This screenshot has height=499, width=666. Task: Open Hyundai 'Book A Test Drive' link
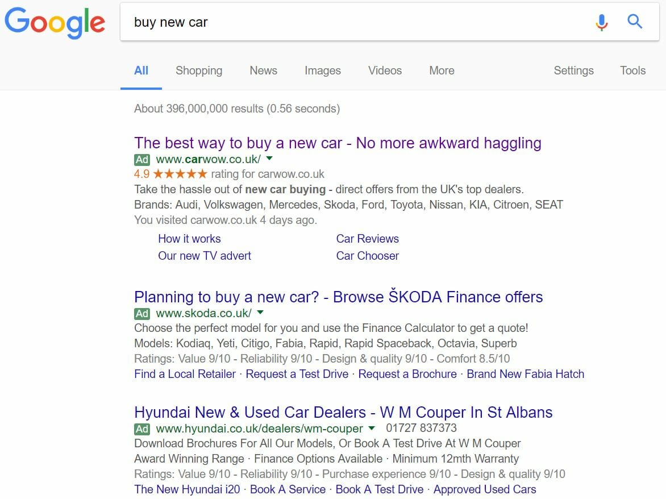379,490
